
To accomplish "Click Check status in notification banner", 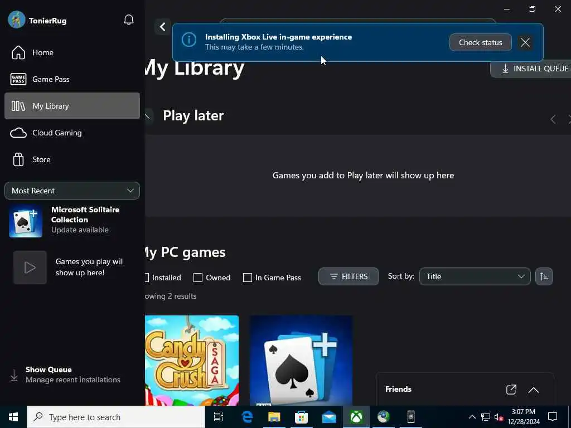I will pyautogui.click(x=480, y=42).
